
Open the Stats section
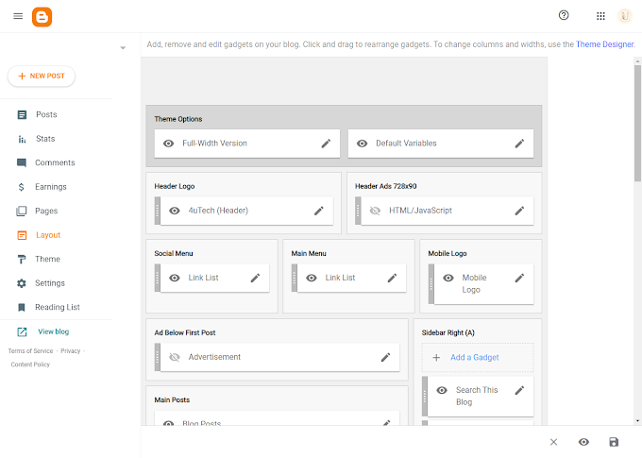45,139
